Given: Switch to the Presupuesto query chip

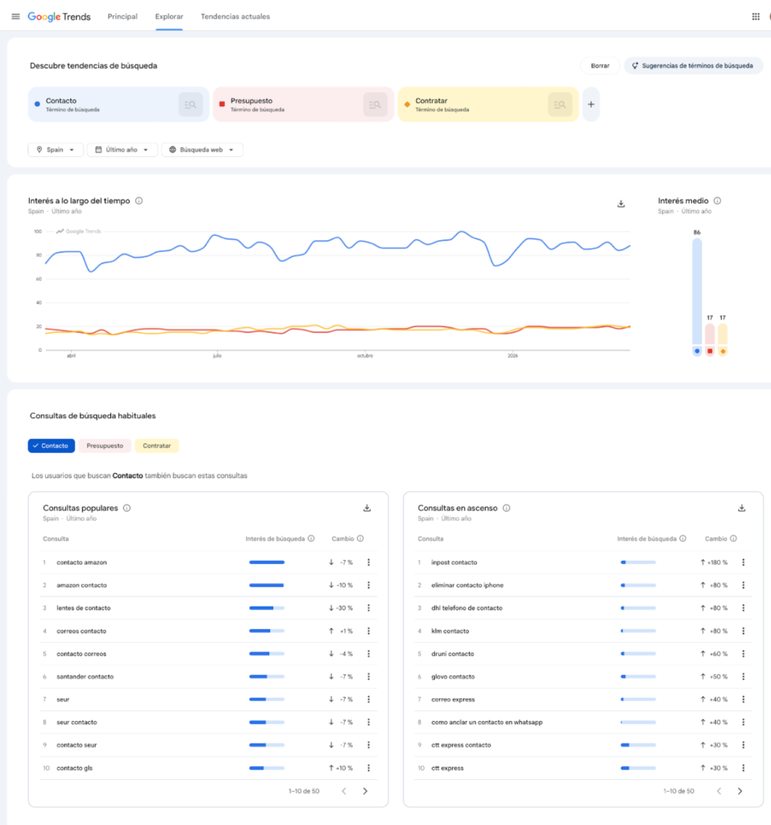Looking at the screenshot, I should coord(105,446).
